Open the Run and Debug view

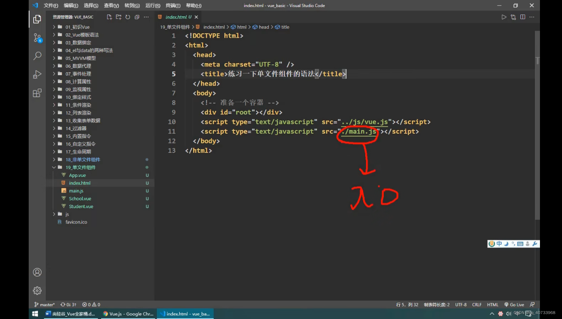click(37, 74)
